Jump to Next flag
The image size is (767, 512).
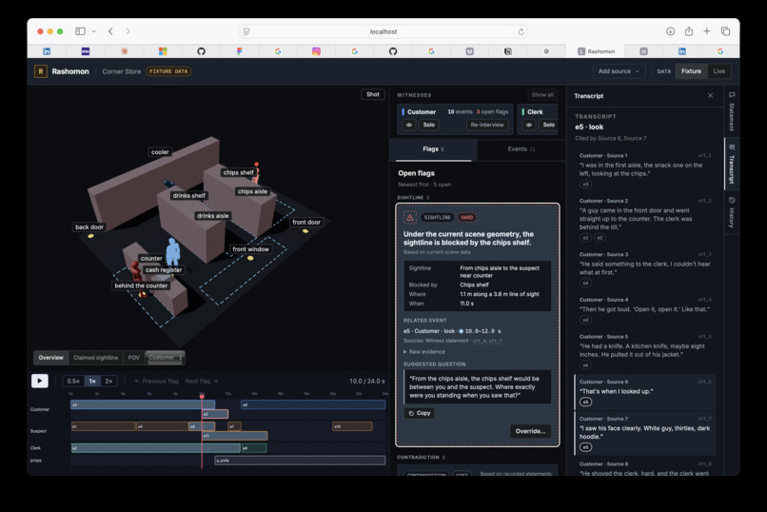click(202, 382)
